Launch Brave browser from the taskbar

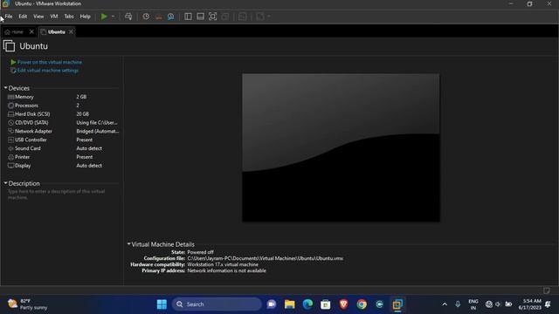pyautogui.click(x=343, y=304)
